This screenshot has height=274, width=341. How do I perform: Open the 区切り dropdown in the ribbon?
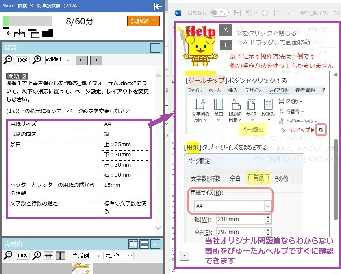point(290,101)
